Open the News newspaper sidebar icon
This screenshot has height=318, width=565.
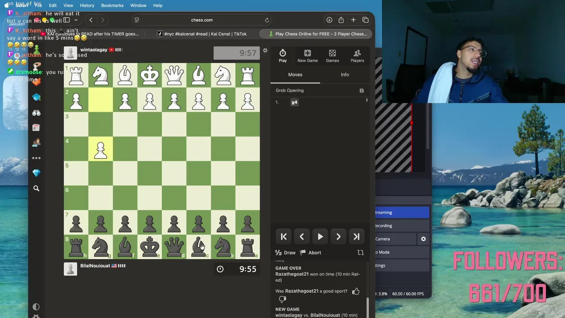pyautogui.click(x=36, y=128)
